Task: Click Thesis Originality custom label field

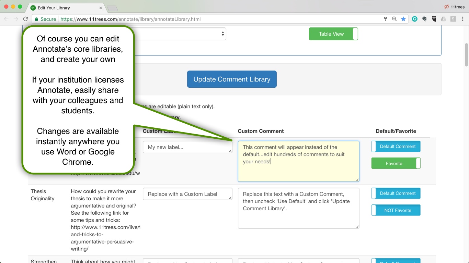Action: click(x=187, y=194)
